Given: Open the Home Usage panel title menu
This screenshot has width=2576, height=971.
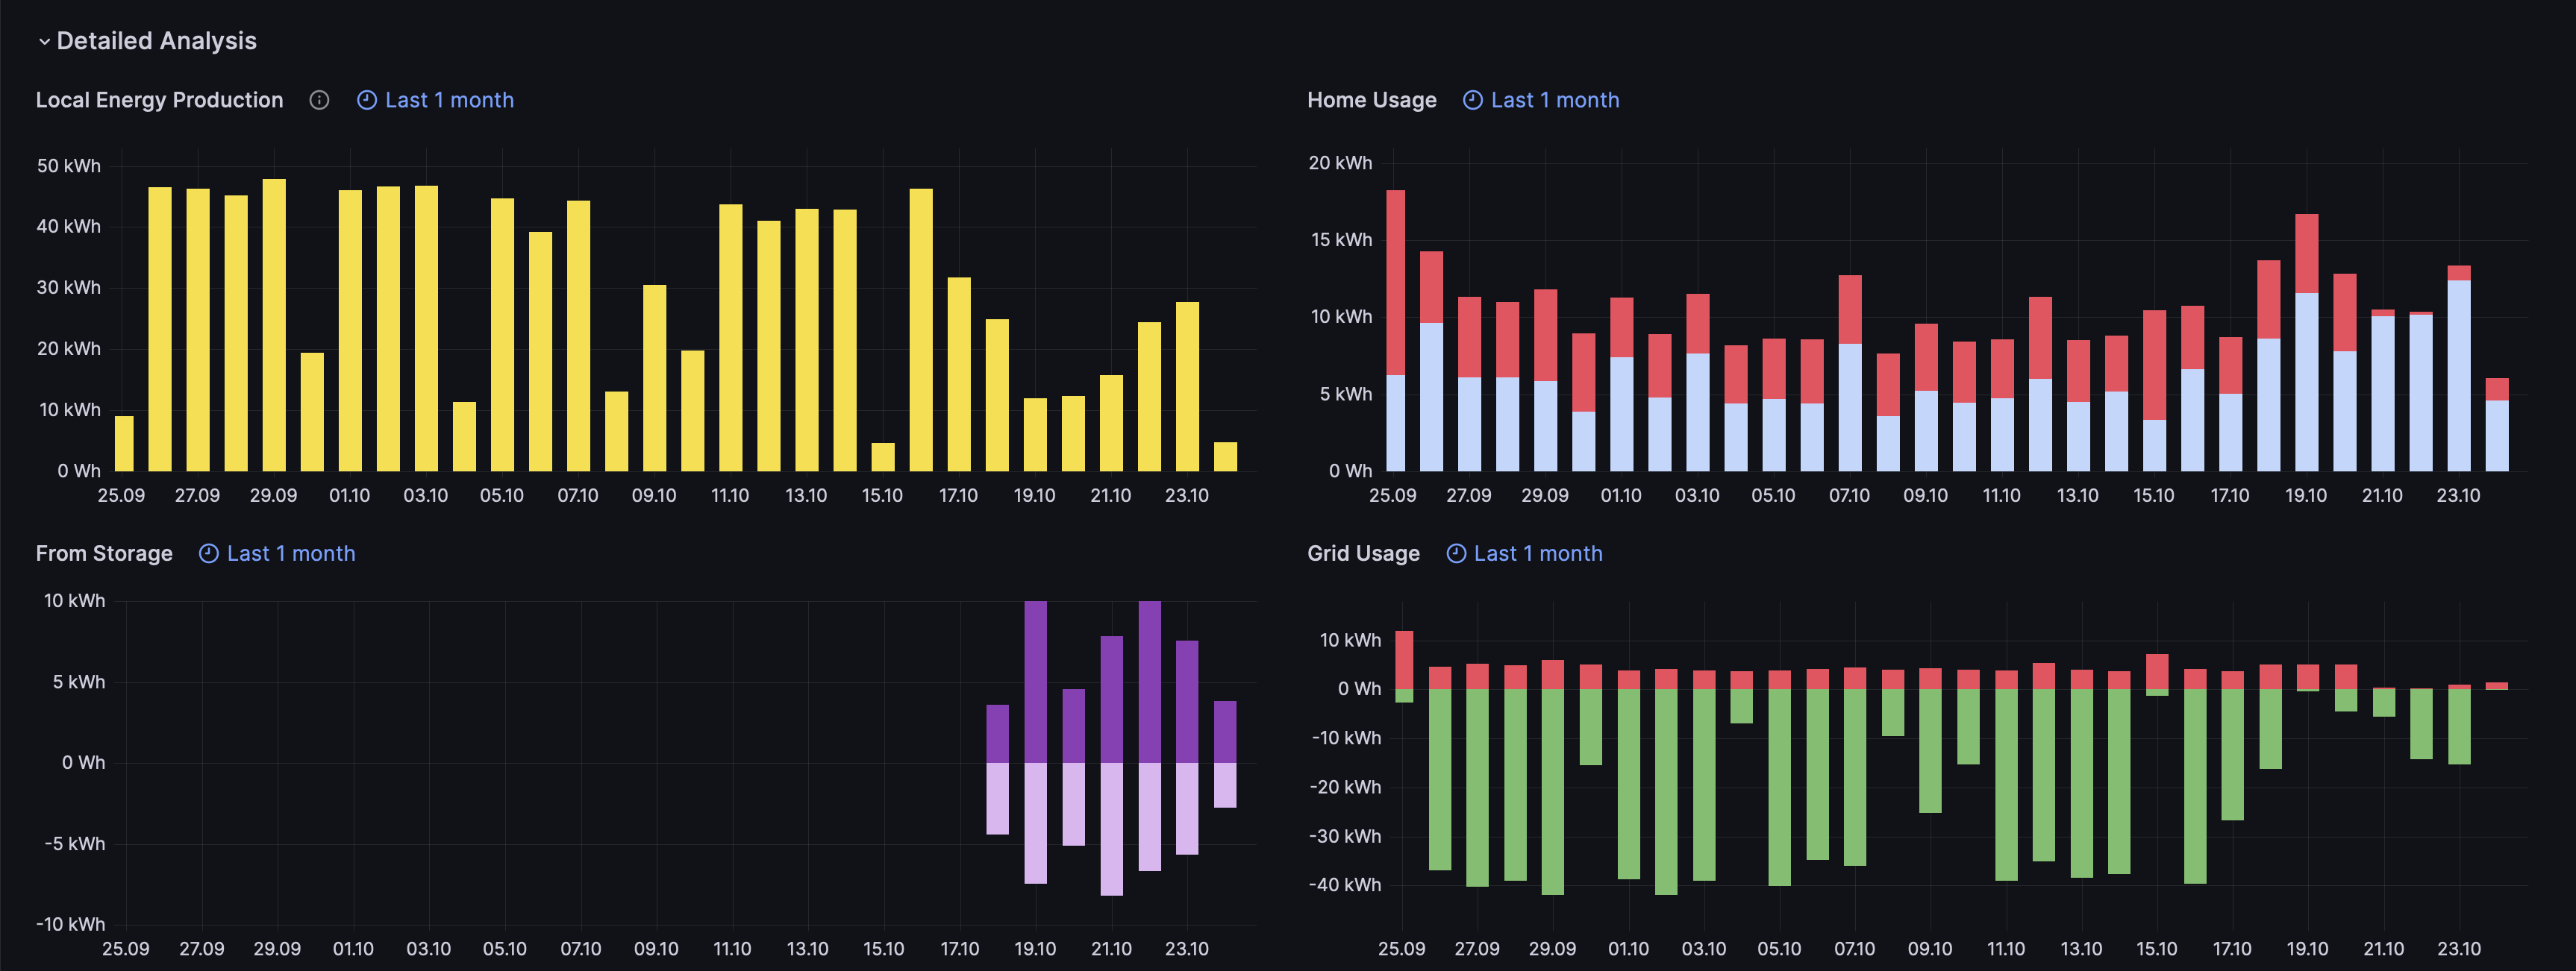Looking at the screenshot, I should [x=1371, y=100].
